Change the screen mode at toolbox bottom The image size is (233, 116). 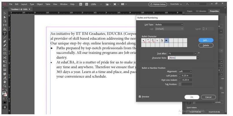tap(5, 107)
